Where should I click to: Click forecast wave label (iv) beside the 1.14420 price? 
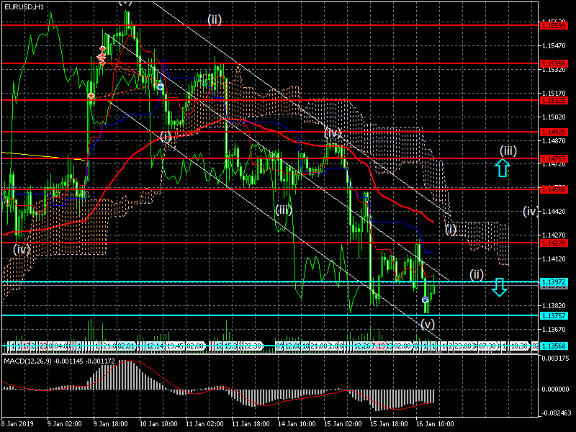(531, 211)
